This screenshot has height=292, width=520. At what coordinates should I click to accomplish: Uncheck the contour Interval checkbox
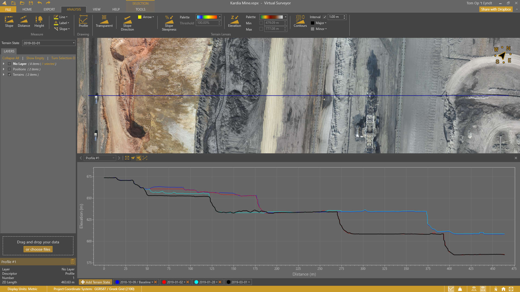324,17
